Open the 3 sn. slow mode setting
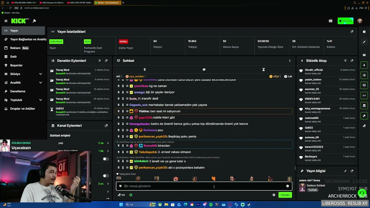The image size is (370, 208). pyautogui.click(x=103, y=184)
